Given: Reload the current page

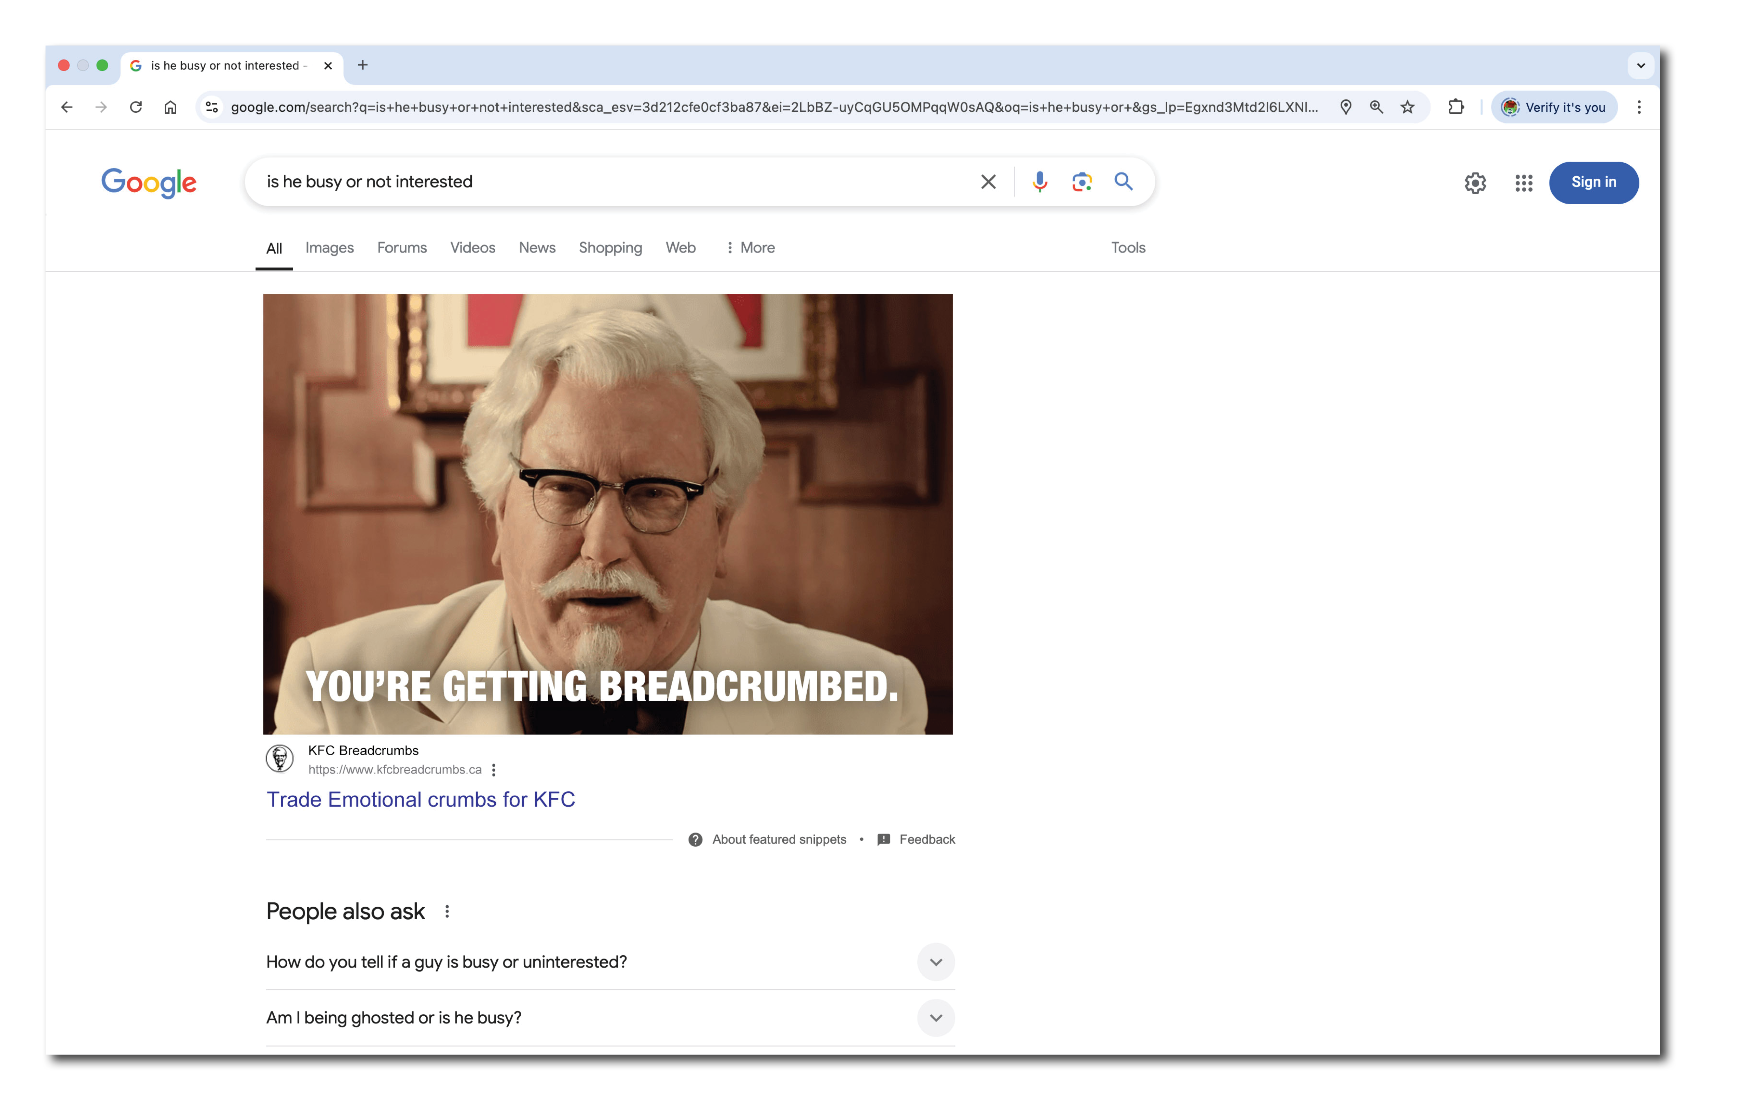Looking at the screenshot, I should [x=136, y=108].
